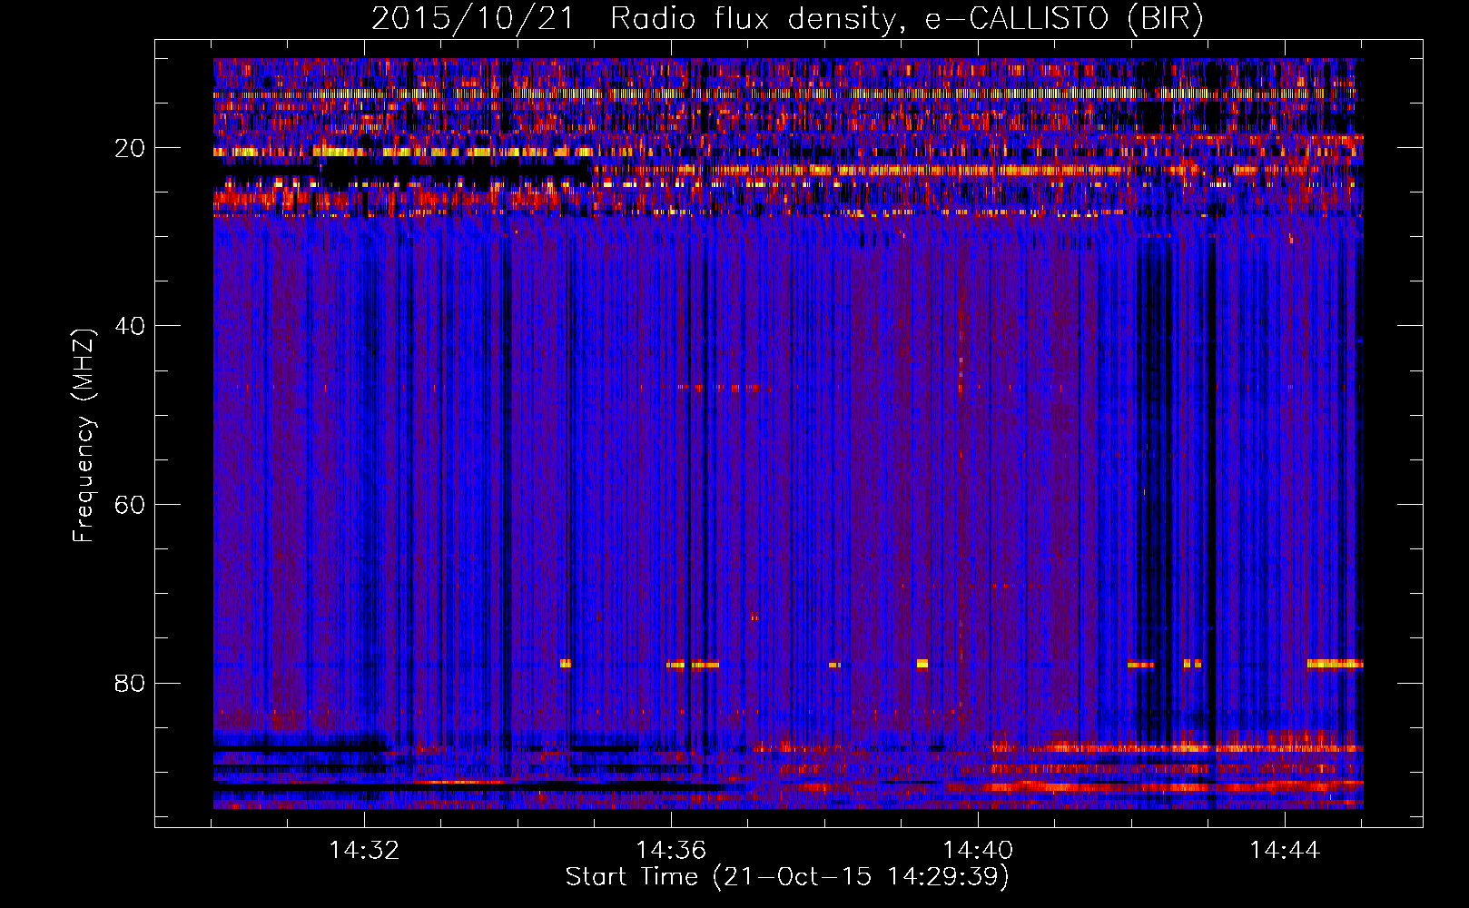Click the "80" frequency tick label
The width and height of the screenshot is (1469, 908).
[130, 683]
